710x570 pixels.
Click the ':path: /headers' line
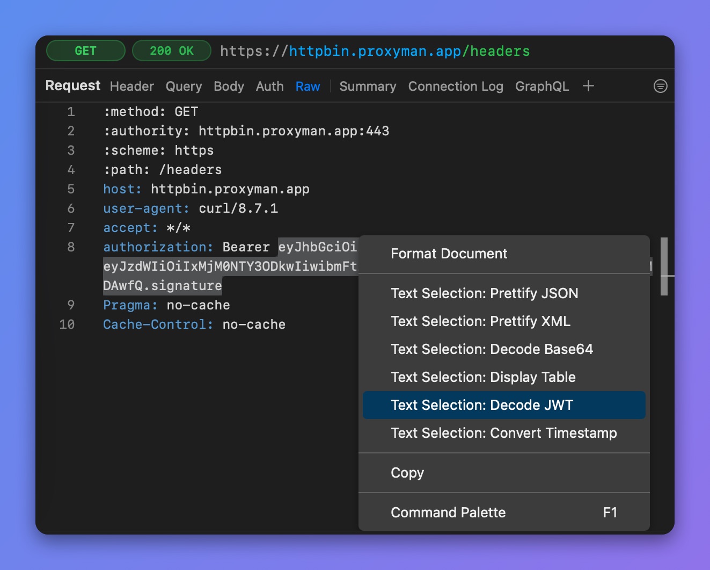(x=163, y=170)
